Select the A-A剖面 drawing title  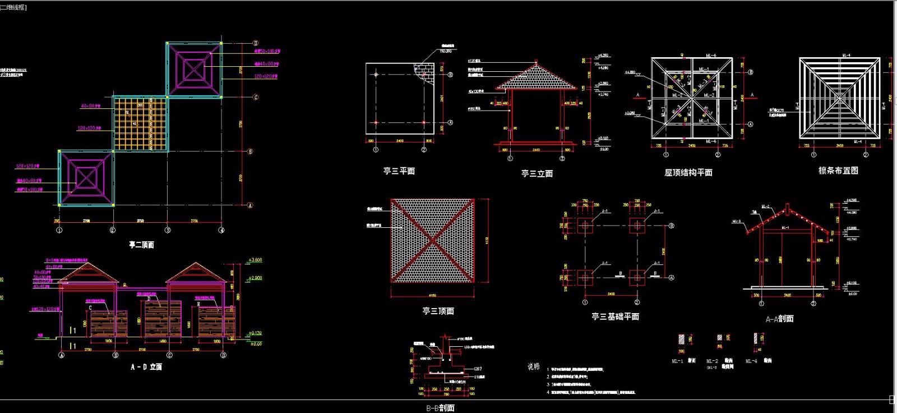(x=779, y=319)
